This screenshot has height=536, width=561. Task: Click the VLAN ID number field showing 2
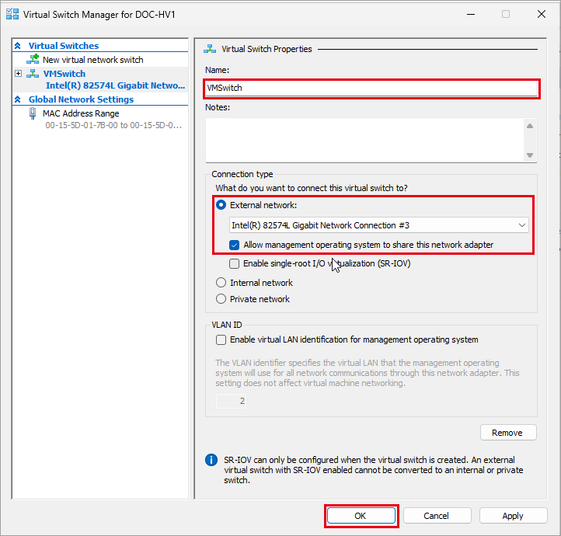[x=231, y=401]
